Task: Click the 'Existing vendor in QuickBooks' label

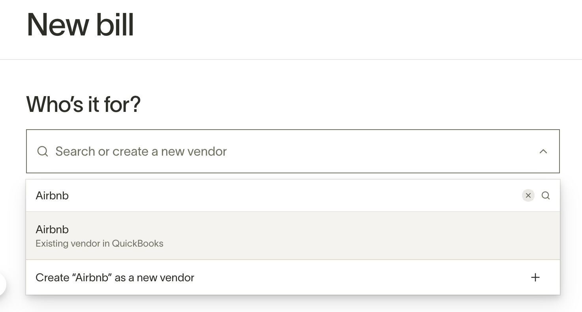Action: tap(100, 243)
